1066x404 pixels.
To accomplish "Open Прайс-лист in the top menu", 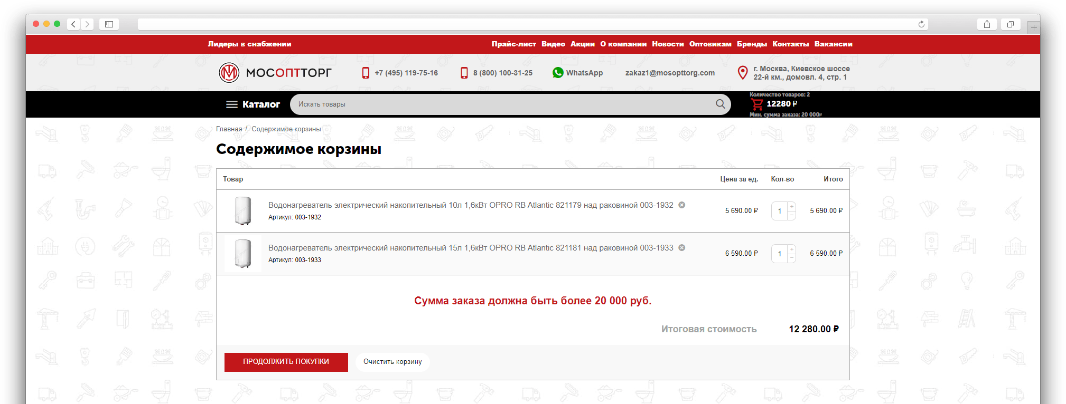I will 513,44.
